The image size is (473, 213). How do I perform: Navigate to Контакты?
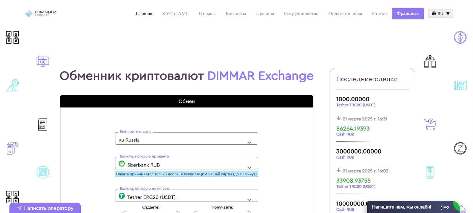coord(236,14)
